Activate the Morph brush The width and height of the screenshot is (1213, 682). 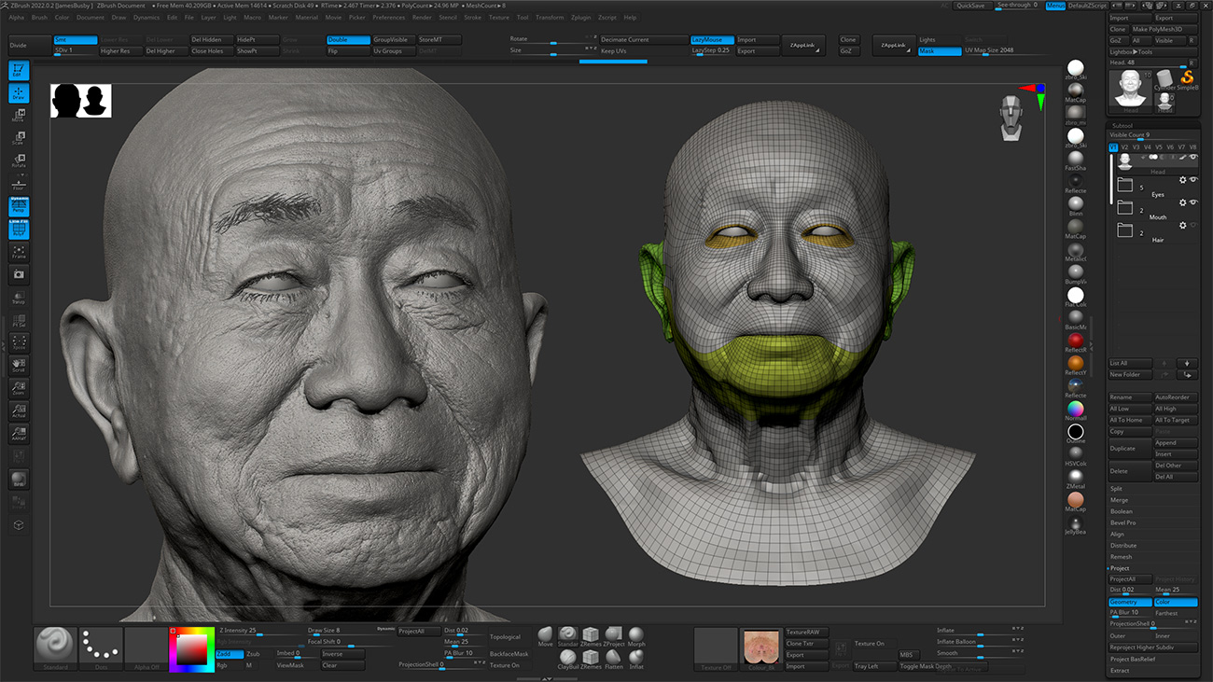tap(636, 634)
